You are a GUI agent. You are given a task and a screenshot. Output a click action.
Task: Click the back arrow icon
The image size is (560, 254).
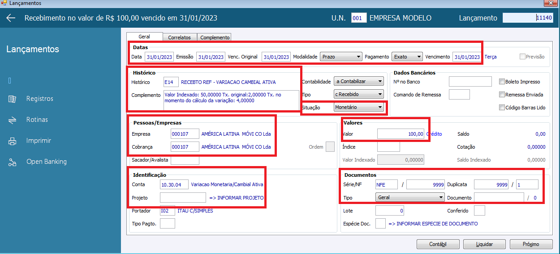[x=11, y=18]
